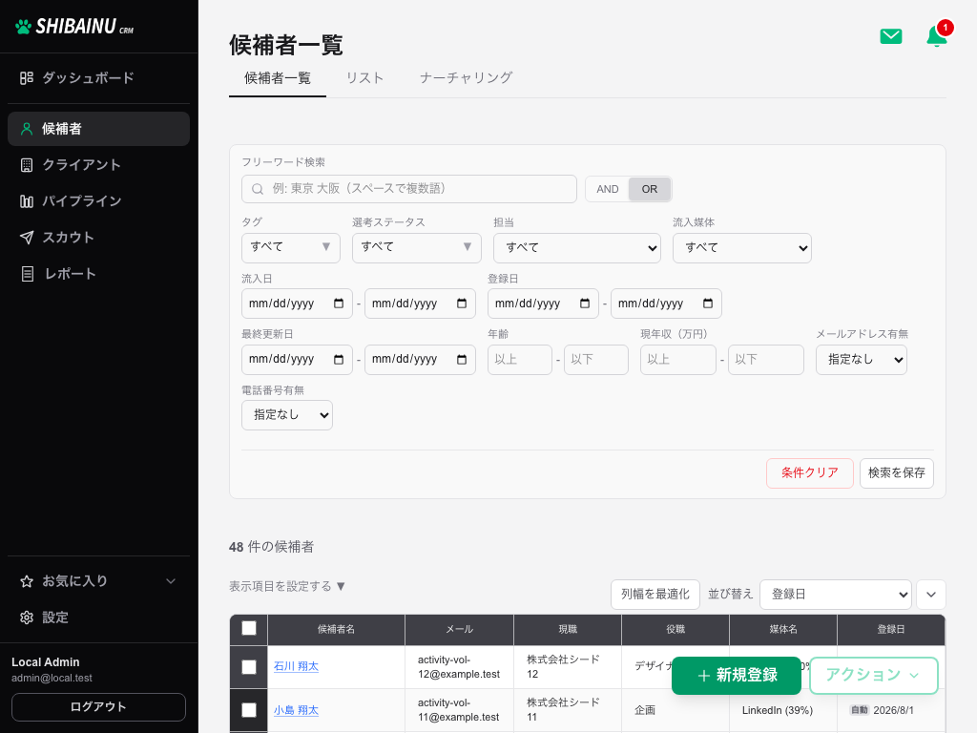Toggle the sort direction chevron button
The height and width of the screenshot is (733, 977).
point(931,595)
